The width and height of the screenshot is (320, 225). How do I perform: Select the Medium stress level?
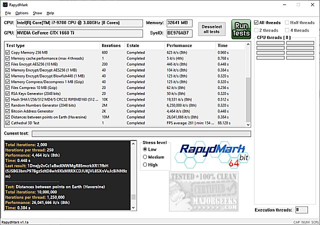click(x=145, y=157)
